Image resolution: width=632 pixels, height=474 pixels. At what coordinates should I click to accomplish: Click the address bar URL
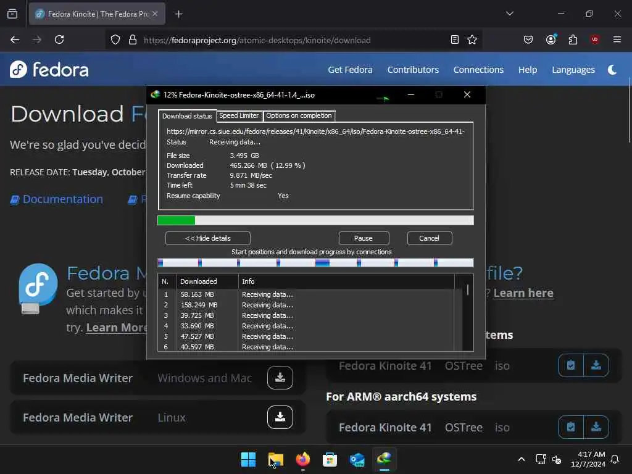pos(257,40)
